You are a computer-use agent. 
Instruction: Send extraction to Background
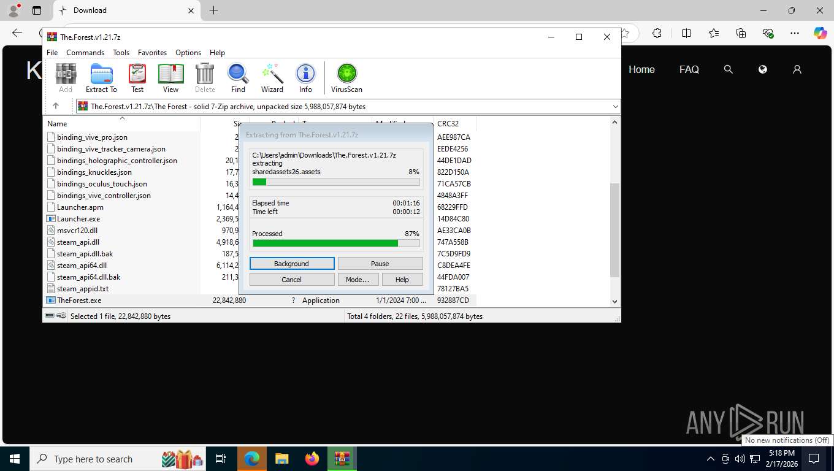(x=292, y=264)
